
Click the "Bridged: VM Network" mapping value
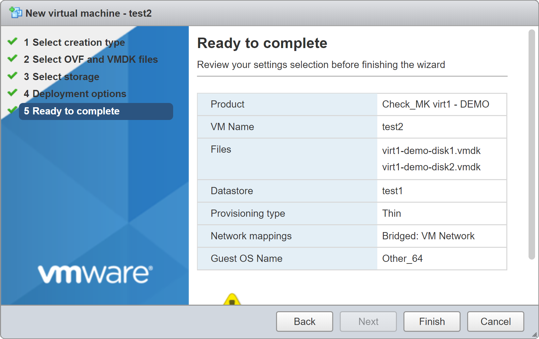pos(428,236)
